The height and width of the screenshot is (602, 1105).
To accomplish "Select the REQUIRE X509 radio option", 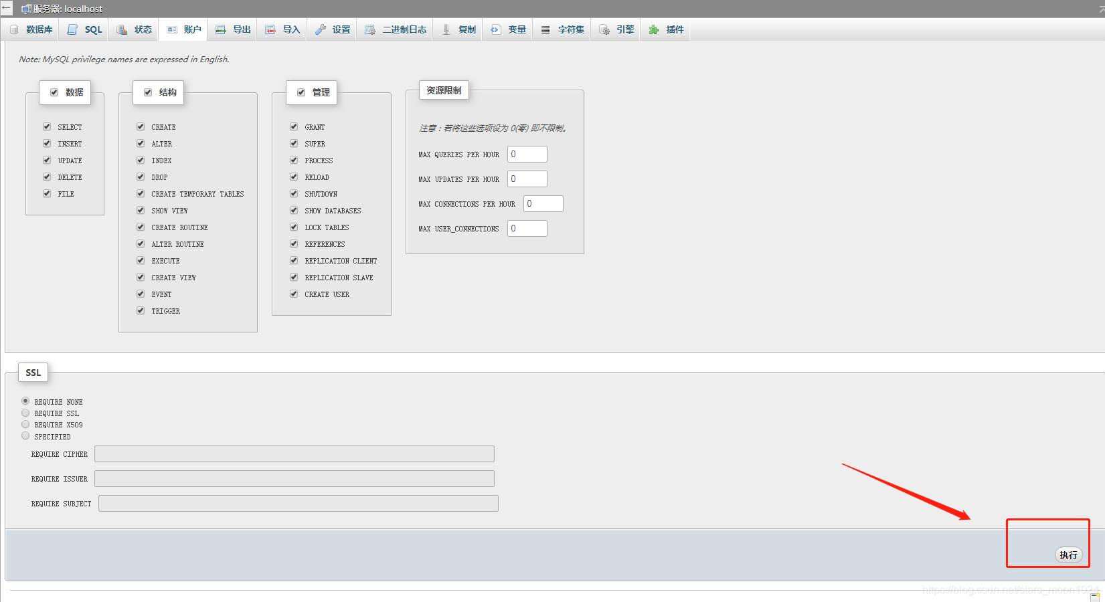I will pyautogui.click(x=25, y=424).
